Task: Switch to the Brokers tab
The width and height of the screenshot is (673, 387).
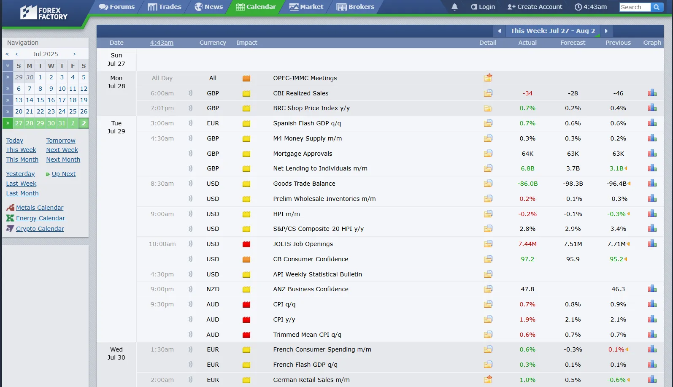Action: point(355,7)
